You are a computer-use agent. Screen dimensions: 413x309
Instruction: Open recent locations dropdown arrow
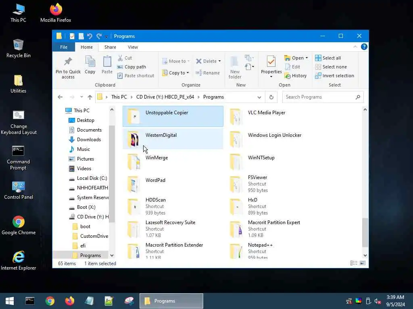(81, 97)
